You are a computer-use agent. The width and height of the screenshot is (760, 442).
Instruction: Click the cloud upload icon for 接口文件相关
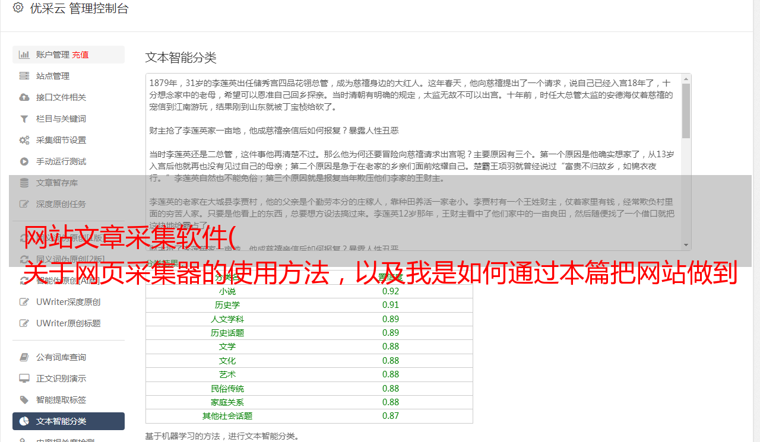pyautogui.click(x=24, y=97)
